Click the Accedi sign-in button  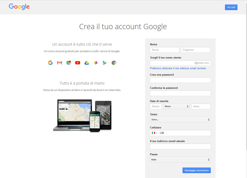[231, 7]
